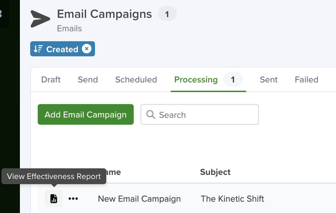The width and height of the screenshot is (336, 213).
Task: Focus the Search input field
Action: 200,114
